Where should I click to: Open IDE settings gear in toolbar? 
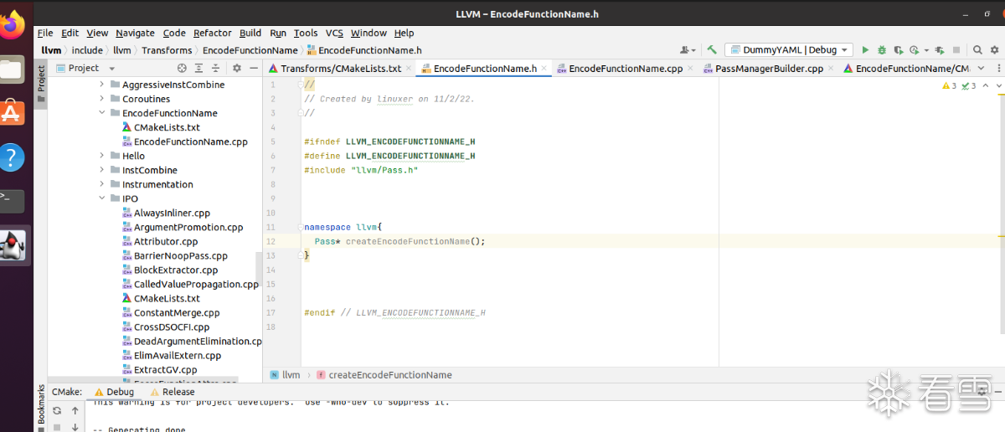993,50
